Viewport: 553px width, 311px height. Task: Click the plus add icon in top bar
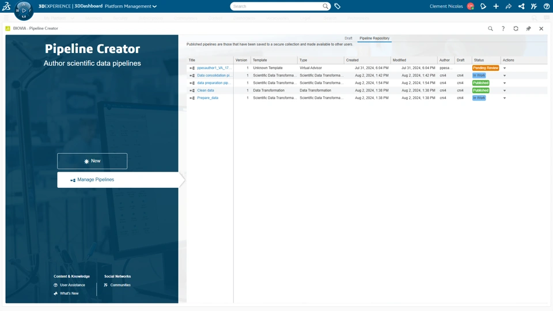click(496, 6)
